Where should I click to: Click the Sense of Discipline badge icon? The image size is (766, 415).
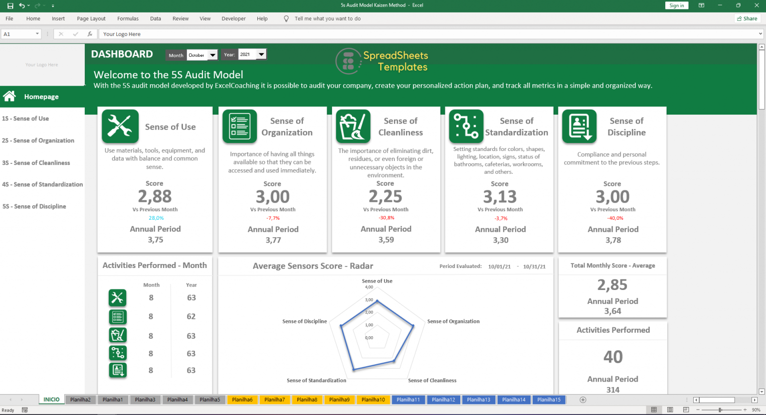click(579, 126)
